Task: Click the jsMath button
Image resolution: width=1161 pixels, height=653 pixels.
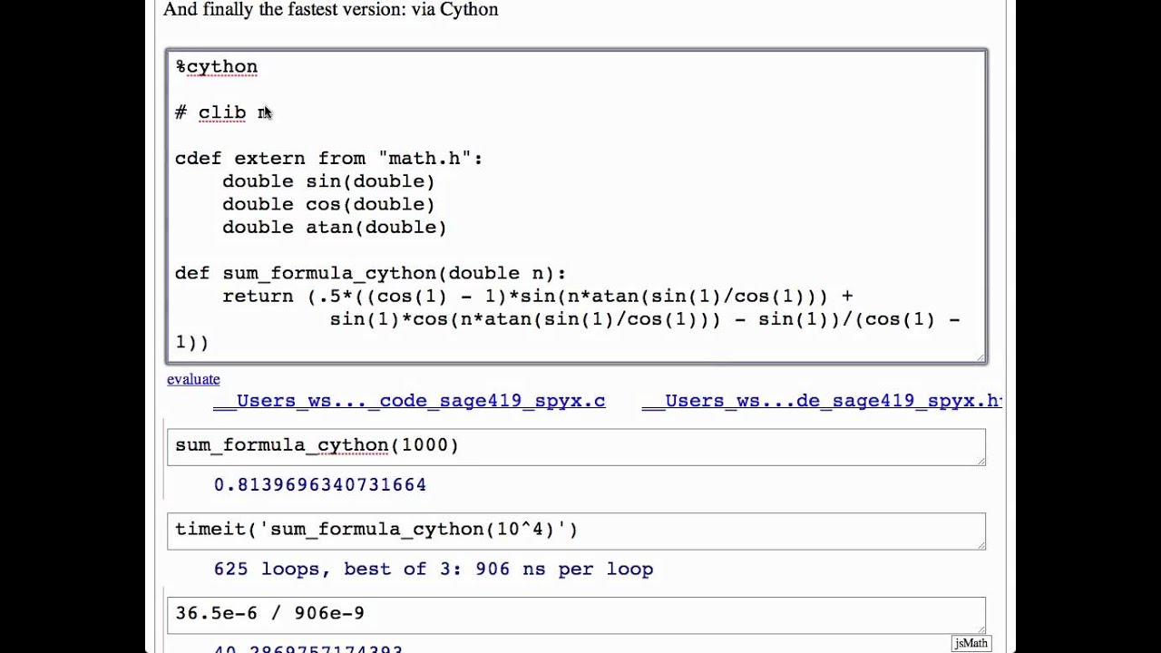Action: point(971,643)
